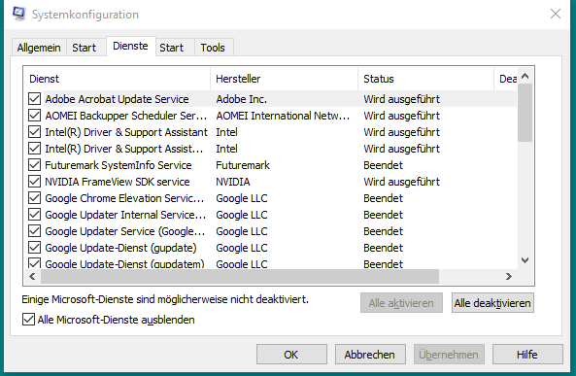
Task: Select Adobe Acrobat Update Service row text
Action: (117, 99)
